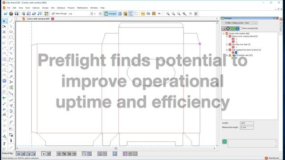Select item 1 under Sharp corner requires blend
This screenshot has width=285, height=160.
[236, 39]
